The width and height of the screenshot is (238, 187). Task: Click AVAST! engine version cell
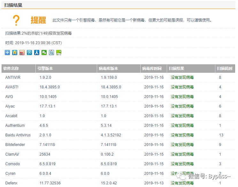pyautogui.click(x=50, y=87)
